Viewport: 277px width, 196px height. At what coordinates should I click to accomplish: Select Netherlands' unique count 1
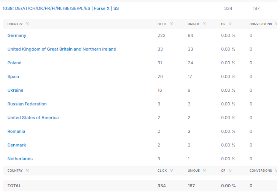pos(189,159)
